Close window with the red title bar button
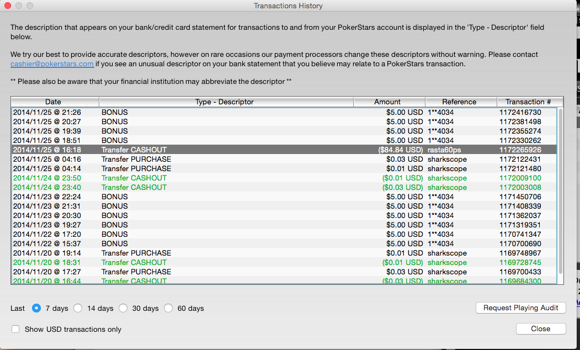Image resolution: width=580 pixels, height=350 pixels. [8, 6]
